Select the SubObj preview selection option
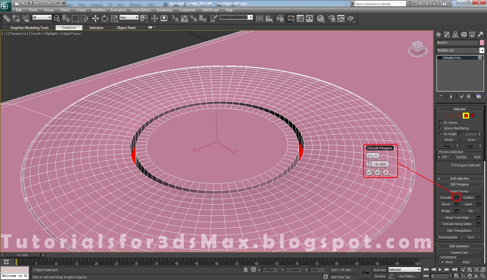This screenshot has height=280, width=487. click(453, 157)
